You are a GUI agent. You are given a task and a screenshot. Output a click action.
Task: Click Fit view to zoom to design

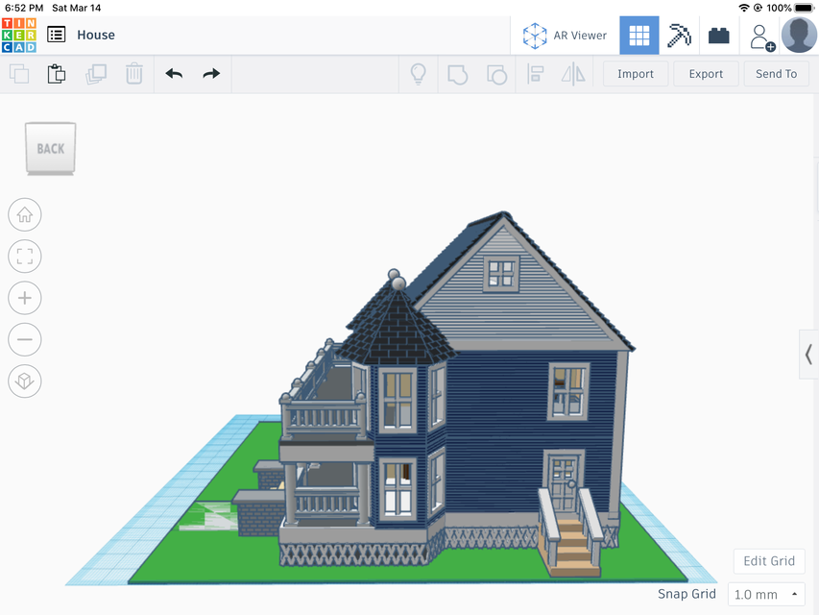coord(24,256)
